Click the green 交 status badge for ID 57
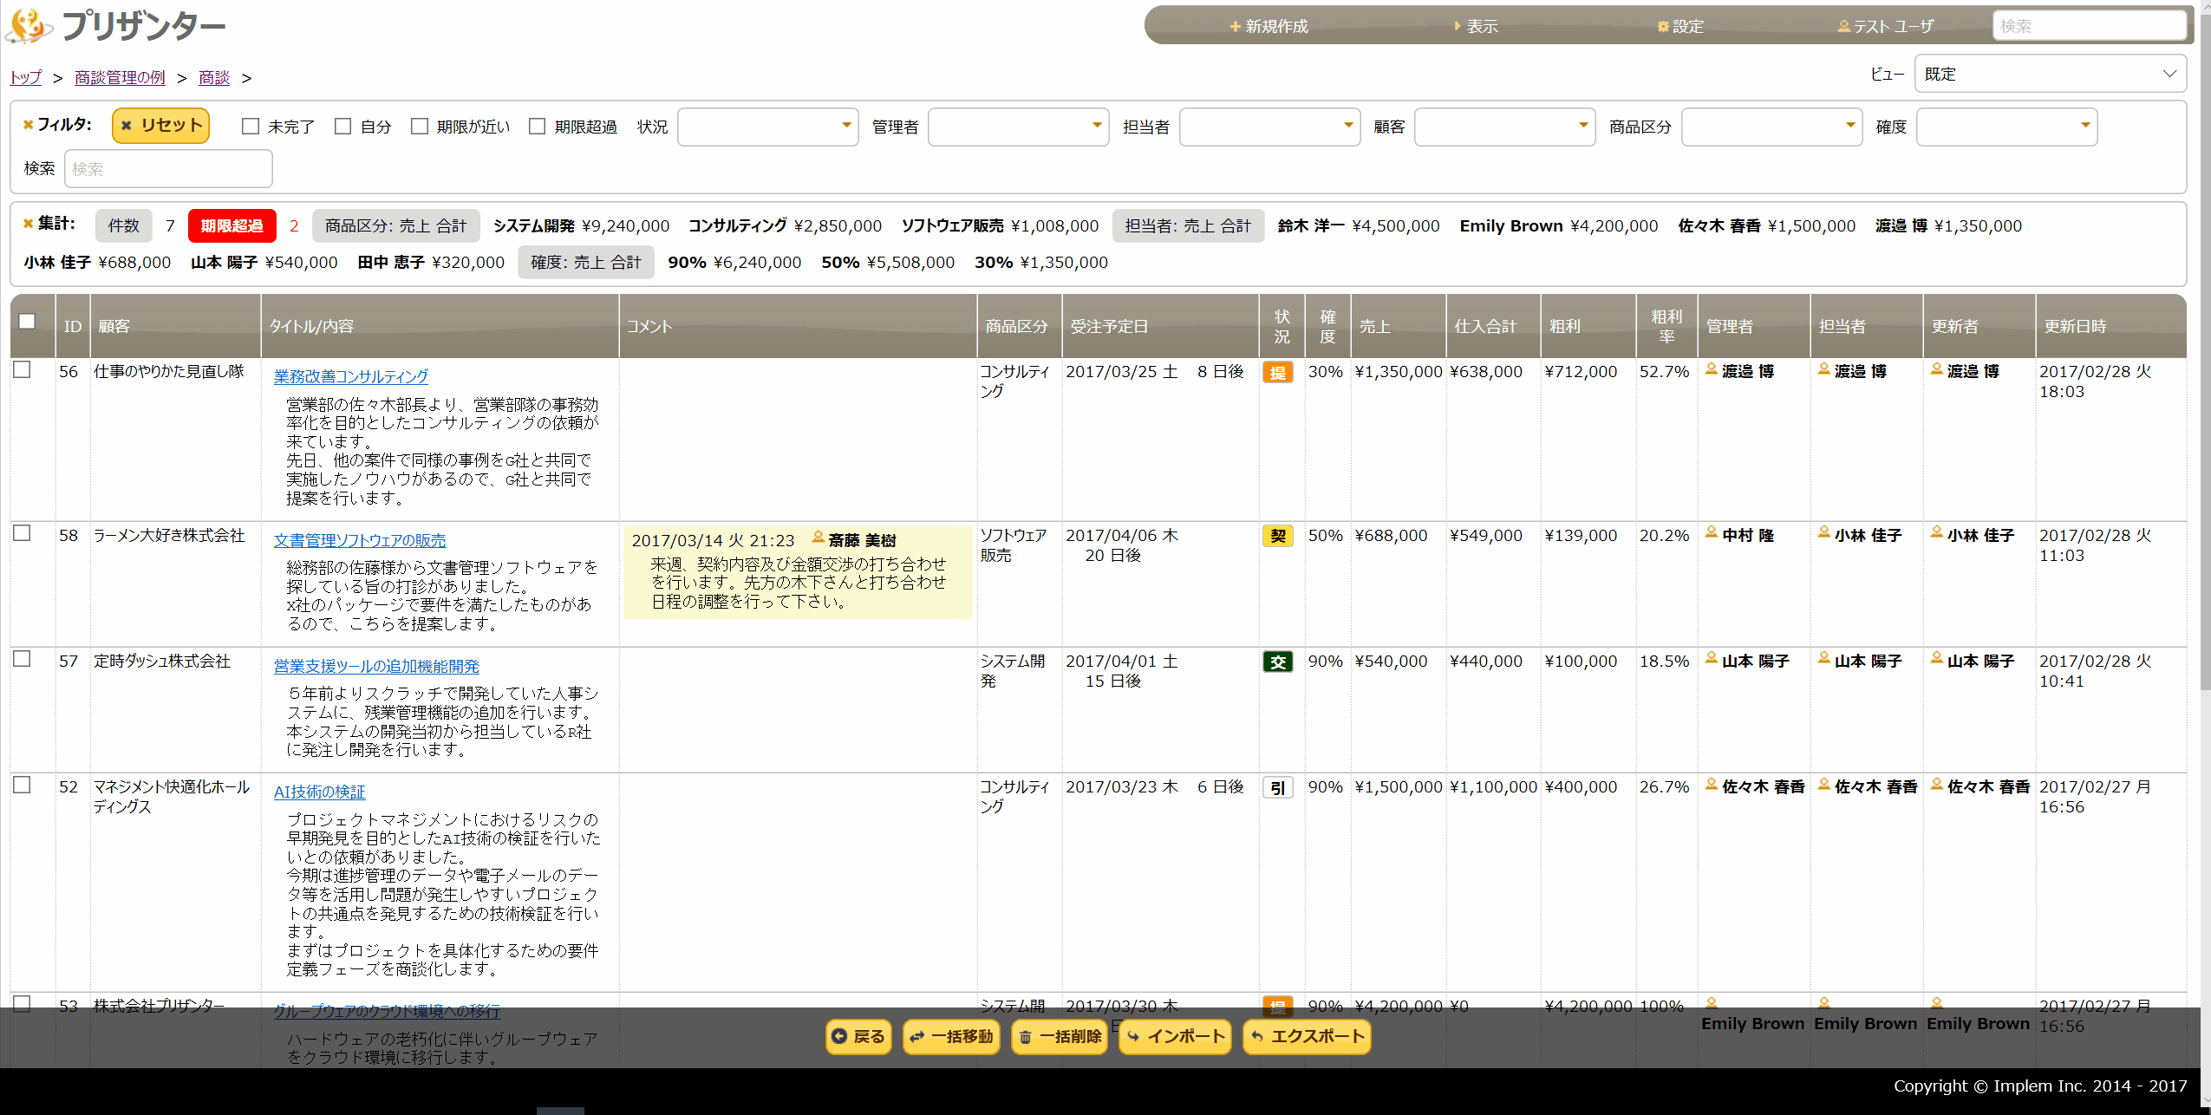Image resolution: width=2211 pixels, height=1115 pixels. (1277, 662)
